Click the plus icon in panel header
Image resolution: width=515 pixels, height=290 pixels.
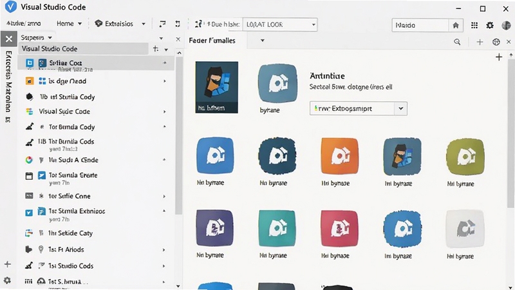tap(480, 42)
